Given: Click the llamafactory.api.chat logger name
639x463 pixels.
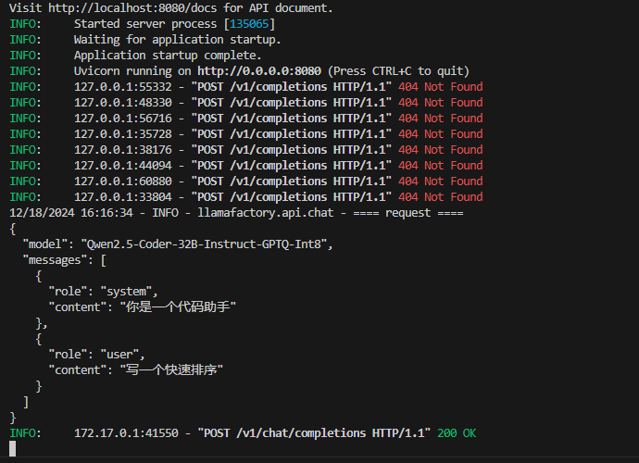Looking at the screenshot, I should click(265, 213).
